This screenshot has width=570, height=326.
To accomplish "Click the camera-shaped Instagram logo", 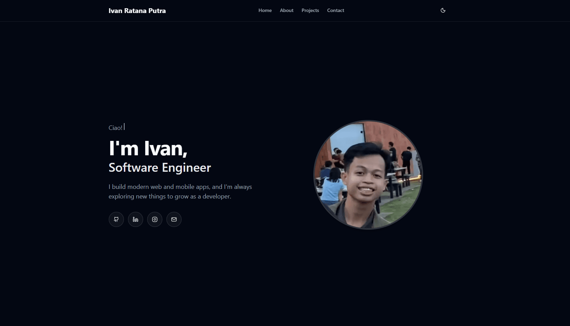I will tap(154, 219).
